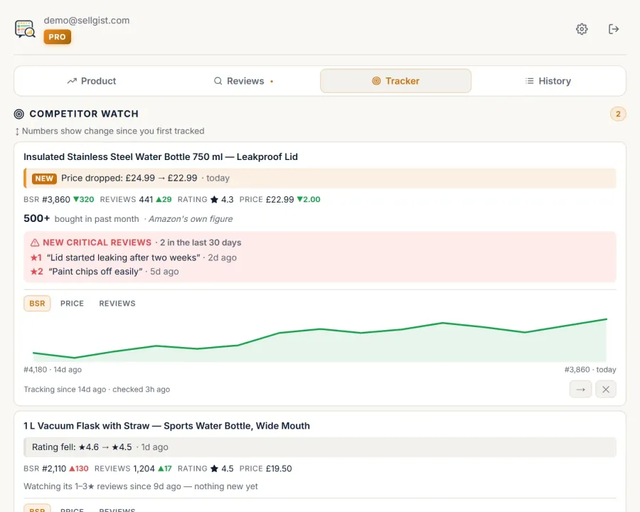Click the PRICE £19.50 value
This screenshot has height=512, width=640.
pyautogui.click(x=279, y=469)
